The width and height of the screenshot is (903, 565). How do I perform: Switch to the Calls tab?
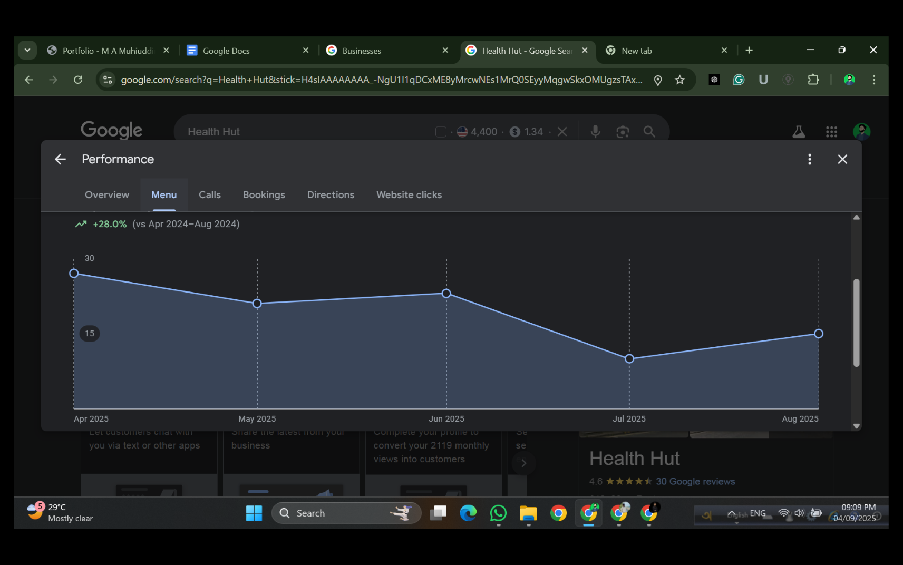point(209,195)
